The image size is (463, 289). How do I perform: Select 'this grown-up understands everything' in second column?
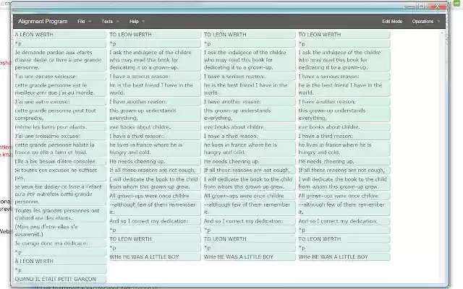[x=155, y=114]
